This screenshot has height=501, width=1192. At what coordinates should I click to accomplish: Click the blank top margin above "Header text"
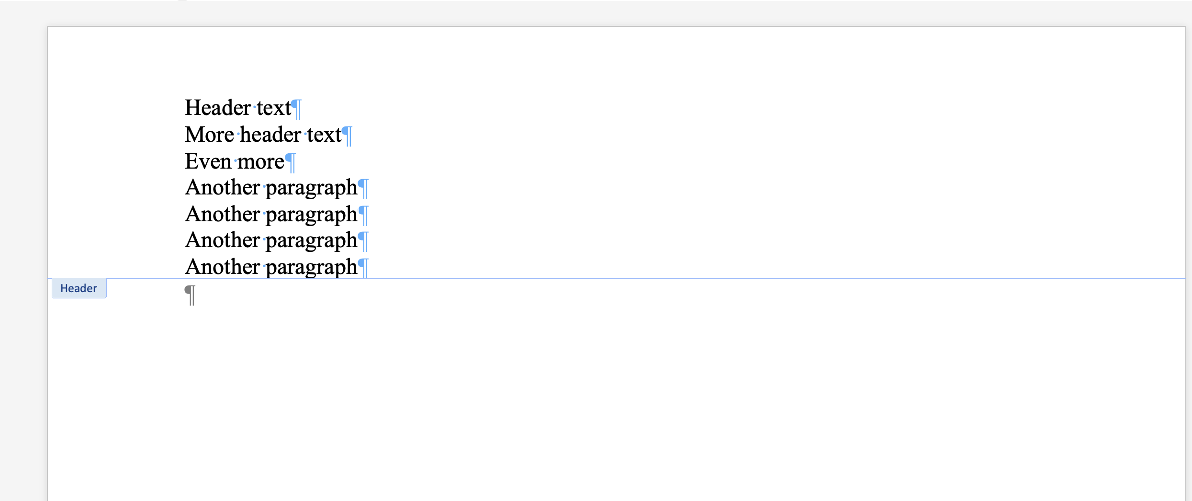coord(617,60)
